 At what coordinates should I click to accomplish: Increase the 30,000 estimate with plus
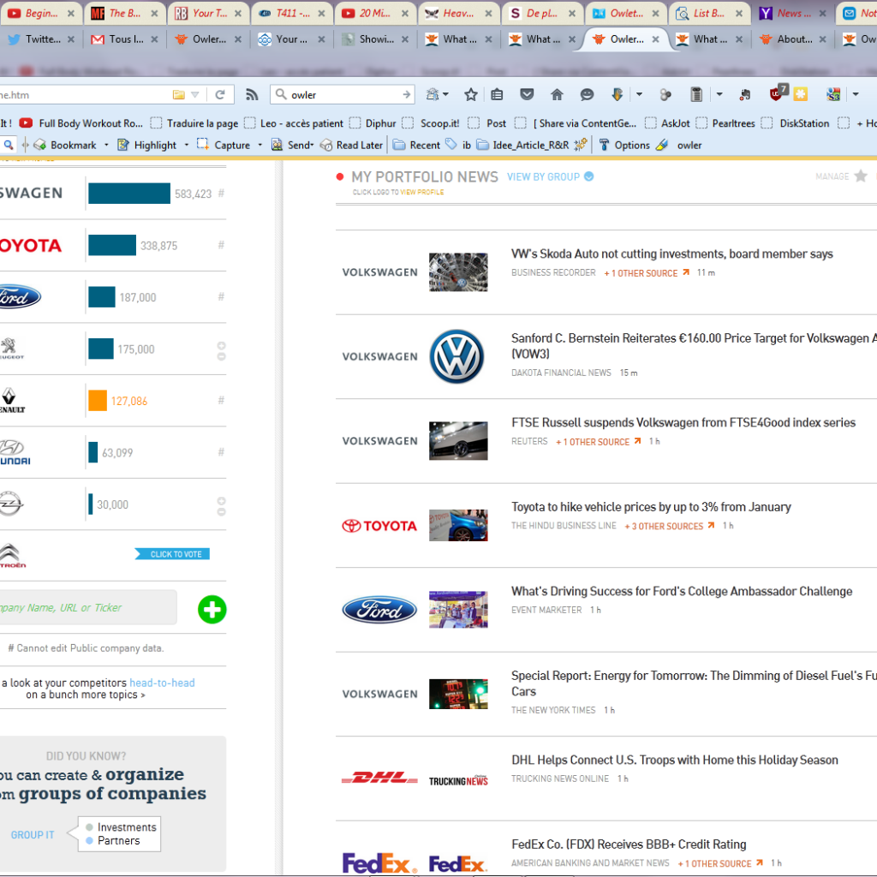pyautogui.click(x=222, y=500)
